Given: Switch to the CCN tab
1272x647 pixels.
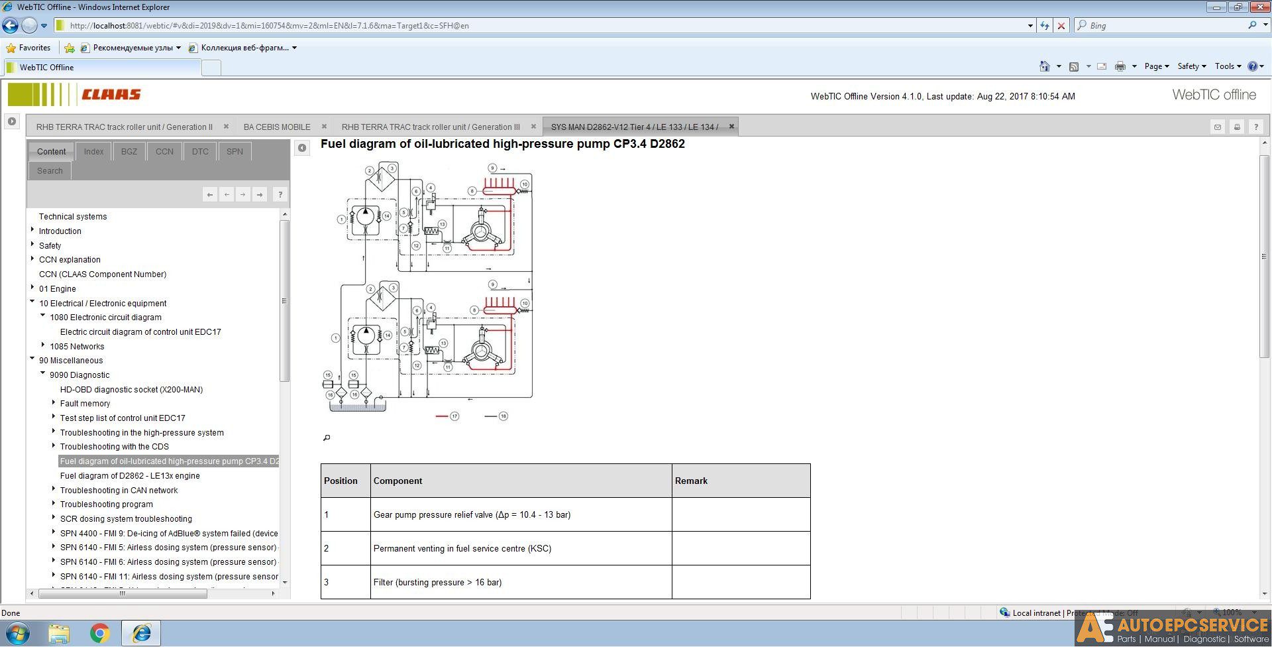Looking at the screenshot, I should [x=164, y=151].
